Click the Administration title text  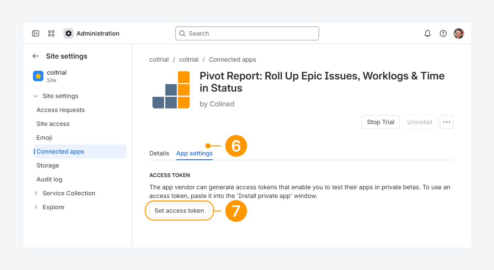(x=98, y=33)
